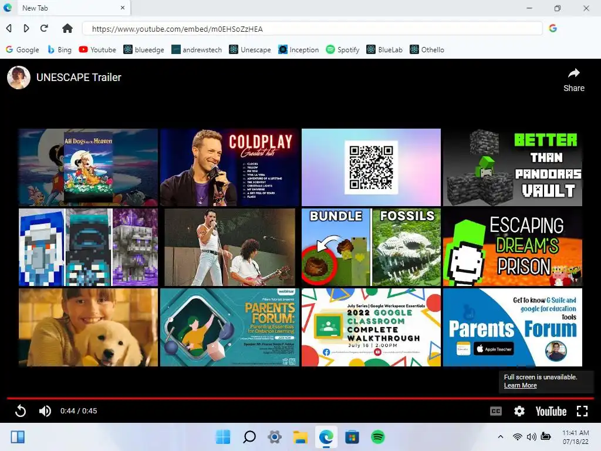Open the Google bookmark
601x451 pixels.
[22, 49]
